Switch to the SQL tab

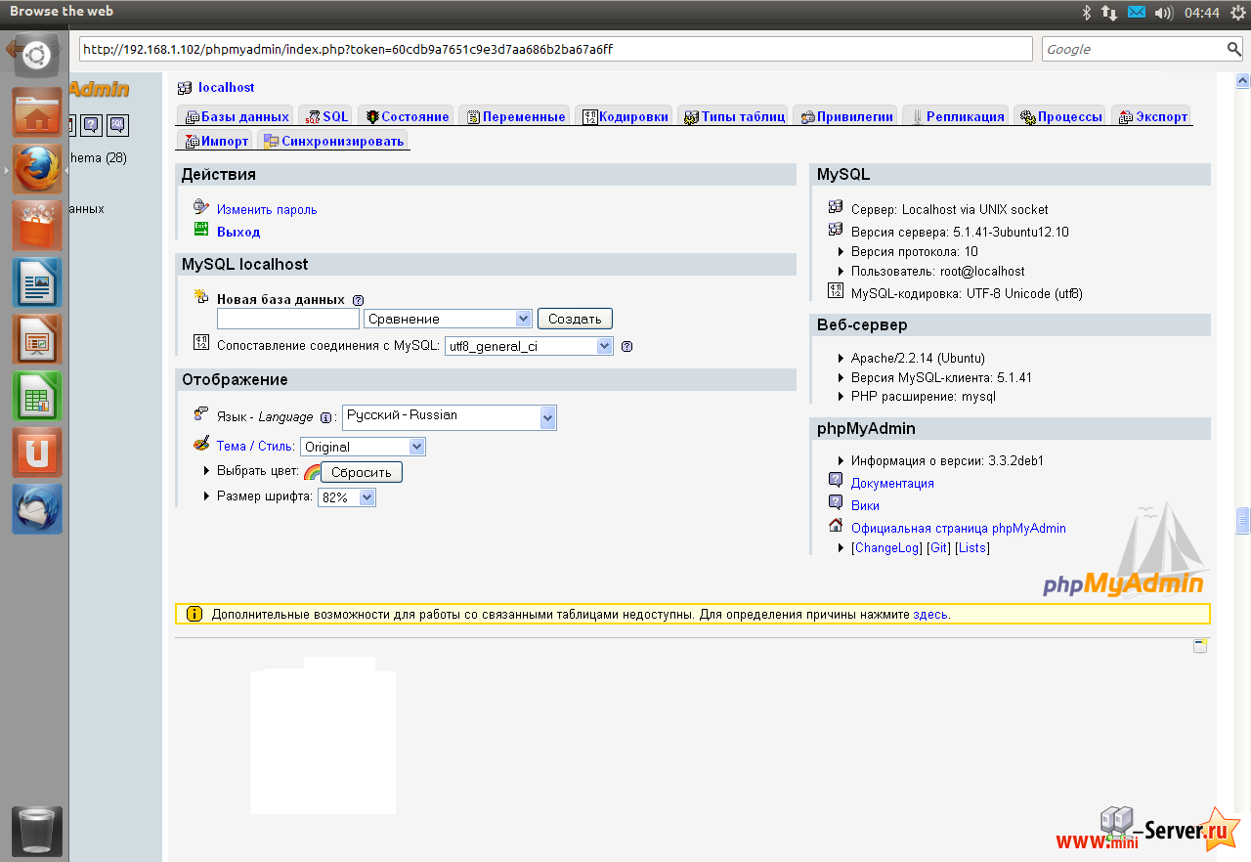pos(326,116)
